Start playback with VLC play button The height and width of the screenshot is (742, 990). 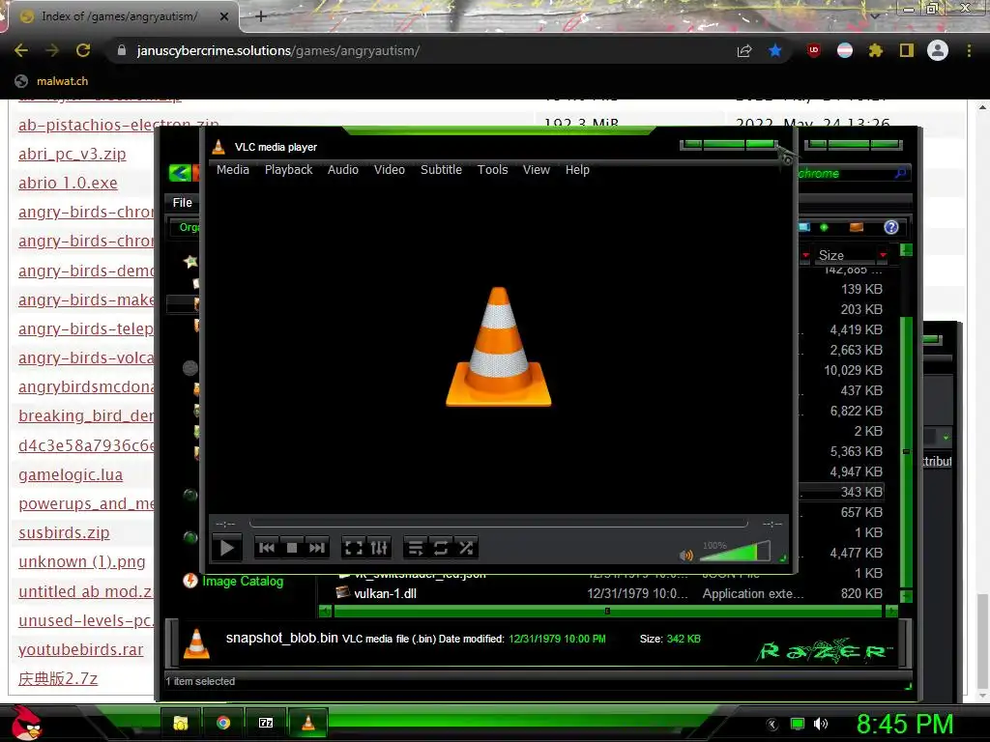(x=226, y=548)
